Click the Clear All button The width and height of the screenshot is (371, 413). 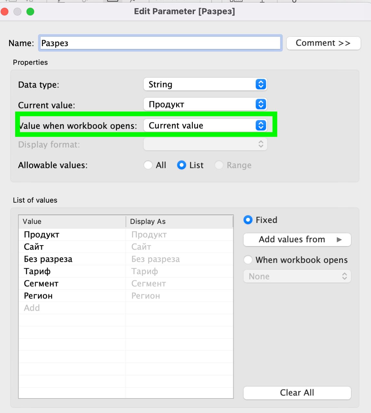297,393
